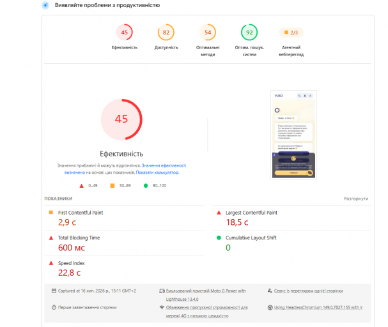This screenshot has height=327, width=388.
Task: Select the Largest Contentful Paint label
Action: point(251,213)
